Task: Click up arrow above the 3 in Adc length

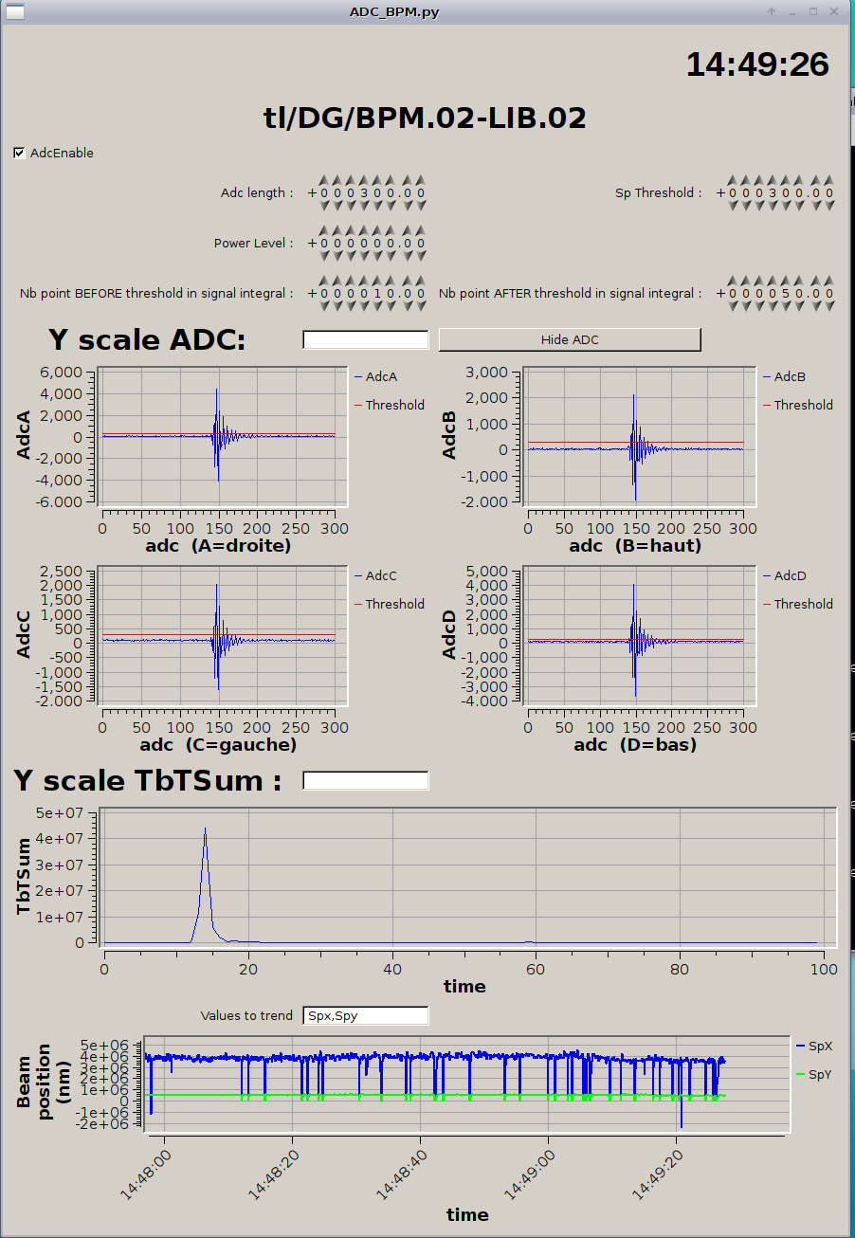Action: tap(365, 179)
